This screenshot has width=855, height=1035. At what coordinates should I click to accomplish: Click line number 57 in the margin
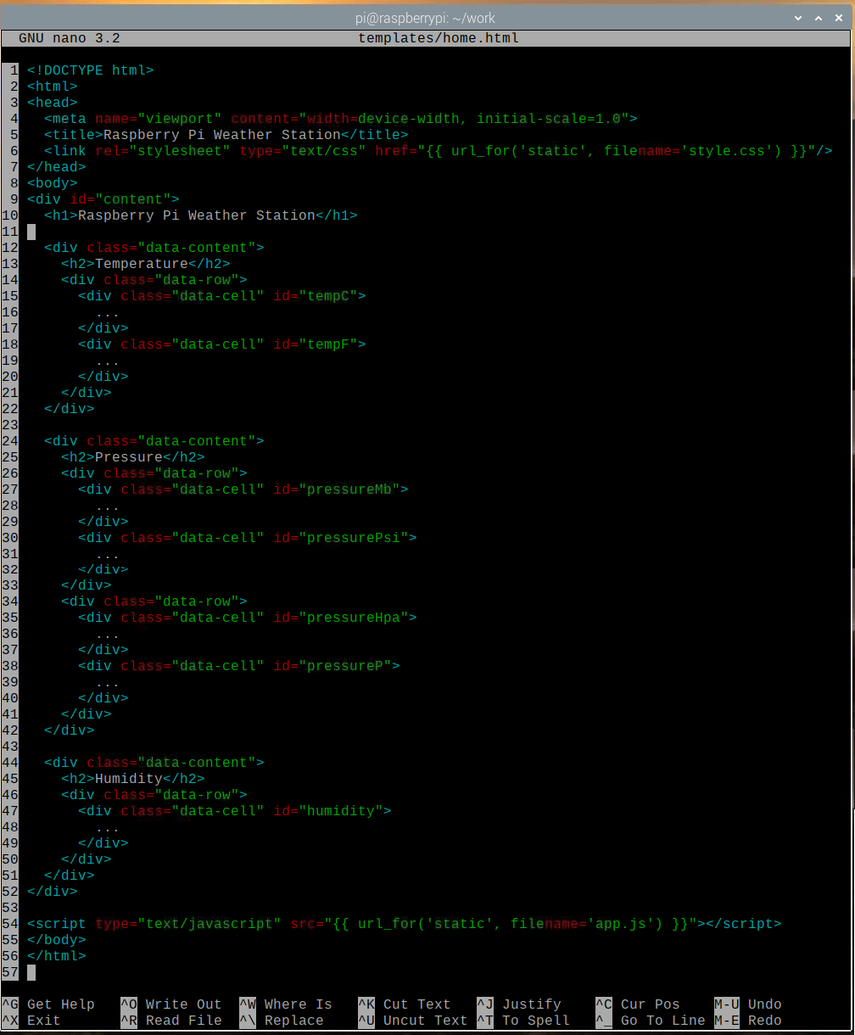pyautogui.click(x=10, y=972)
